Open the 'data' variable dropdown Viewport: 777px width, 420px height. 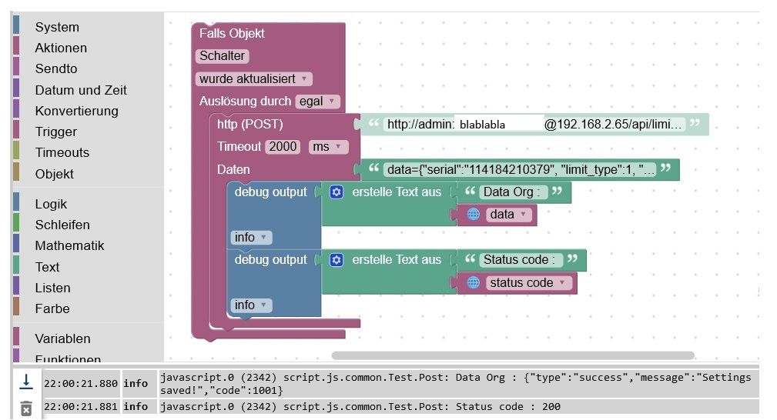pyautogui.click(x=508, y=215)
